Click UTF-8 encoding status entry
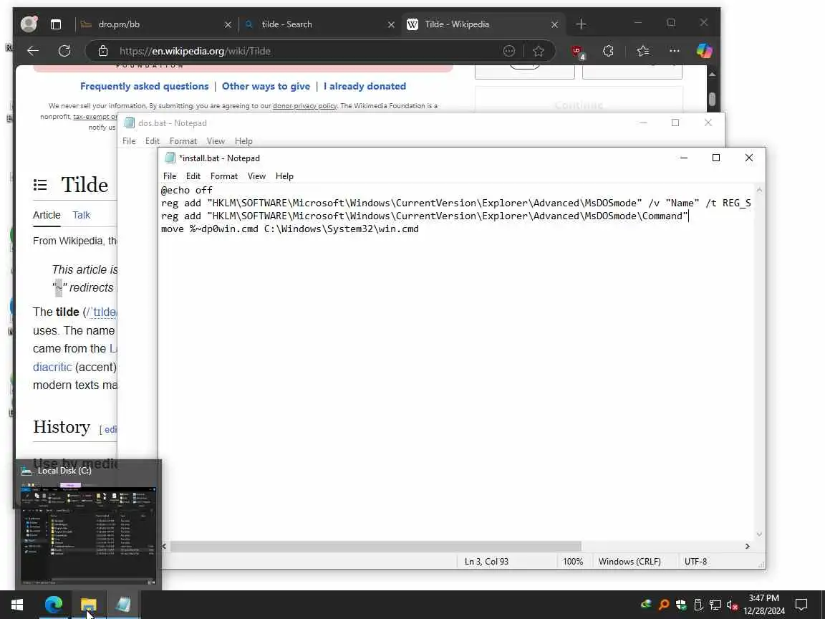The width and height of the screenshot is (825, 619). click(x=695, y=562)
